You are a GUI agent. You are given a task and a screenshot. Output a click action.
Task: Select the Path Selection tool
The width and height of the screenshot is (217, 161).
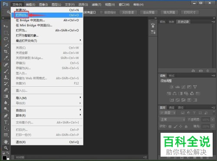click(6, 128)
